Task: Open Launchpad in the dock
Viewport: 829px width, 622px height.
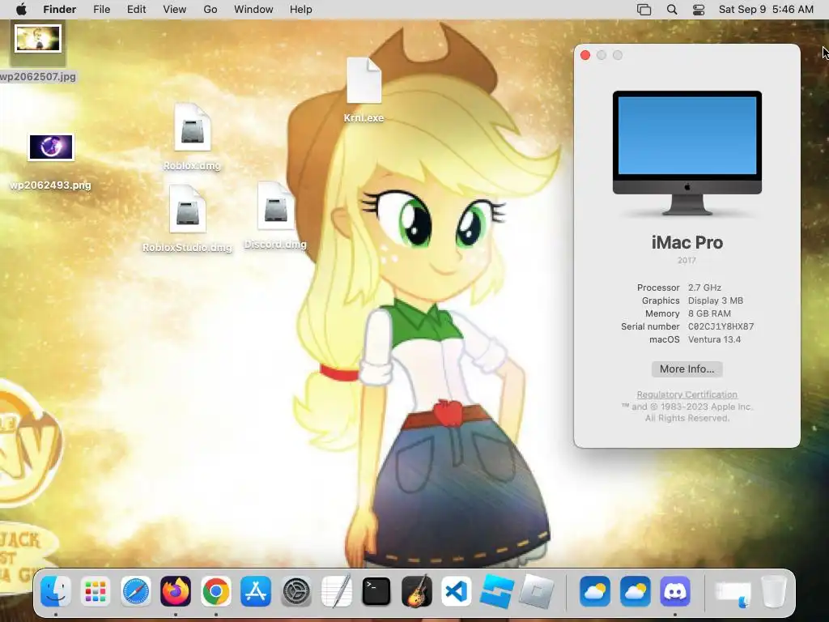Action: (96, 590)
